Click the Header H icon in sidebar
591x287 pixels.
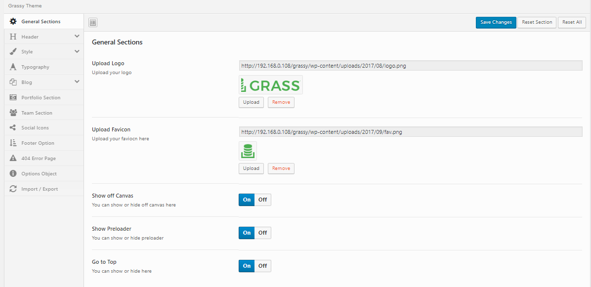[13, 37]
